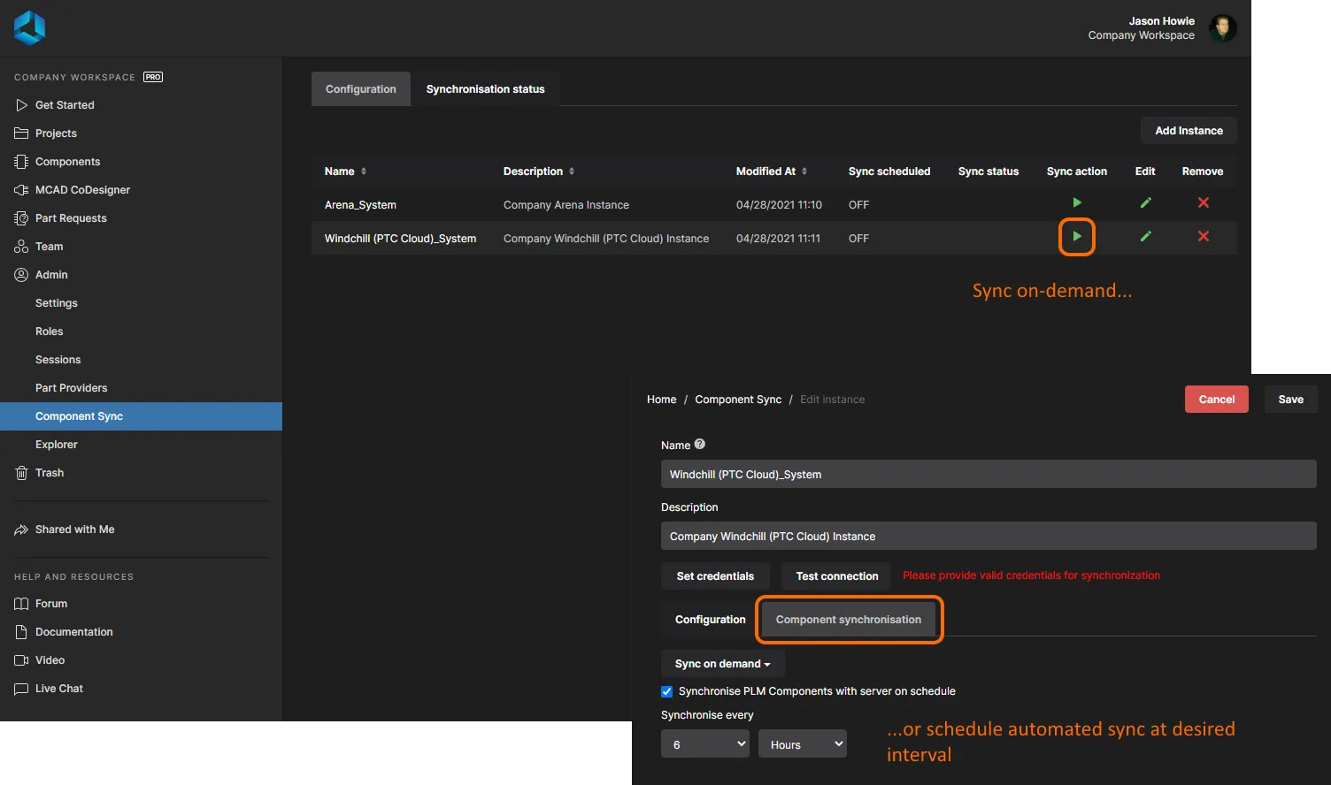Start sync for Windchill (PTC Cloud)_System row
Screen dimensions: 1331x785
coord(1076,237)
